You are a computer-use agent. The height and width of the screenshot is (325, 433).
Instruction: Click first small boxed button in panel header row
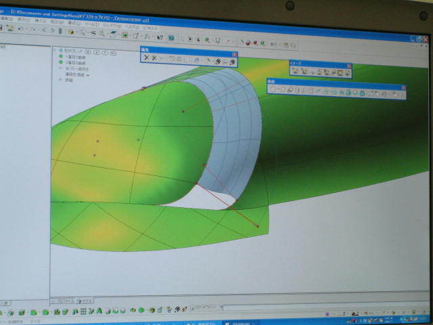88,51
